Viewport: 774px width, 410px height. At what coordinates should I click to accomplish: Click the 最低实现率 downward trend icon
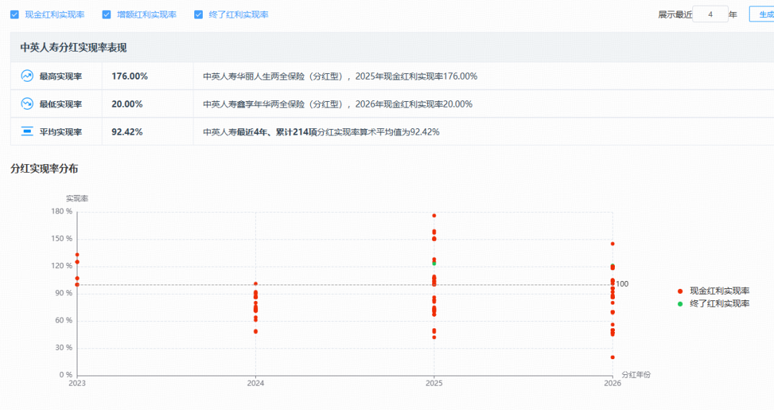(x=27, y=104)
